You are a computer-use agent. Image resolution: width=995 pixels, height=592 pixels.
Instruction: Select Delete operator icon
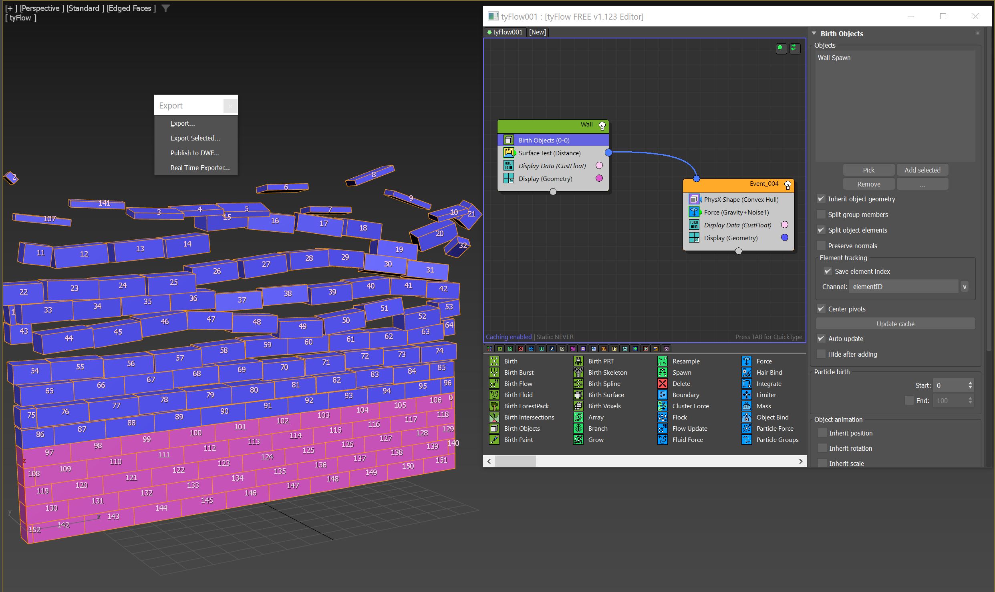[x=663, y=383]
